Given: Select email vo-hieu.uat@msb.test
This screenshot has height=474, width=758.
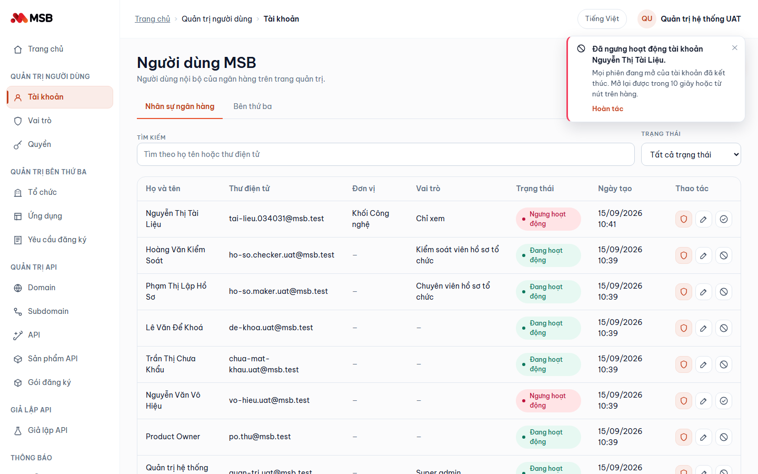Looking at the screenshot, I should coord(269,400).
